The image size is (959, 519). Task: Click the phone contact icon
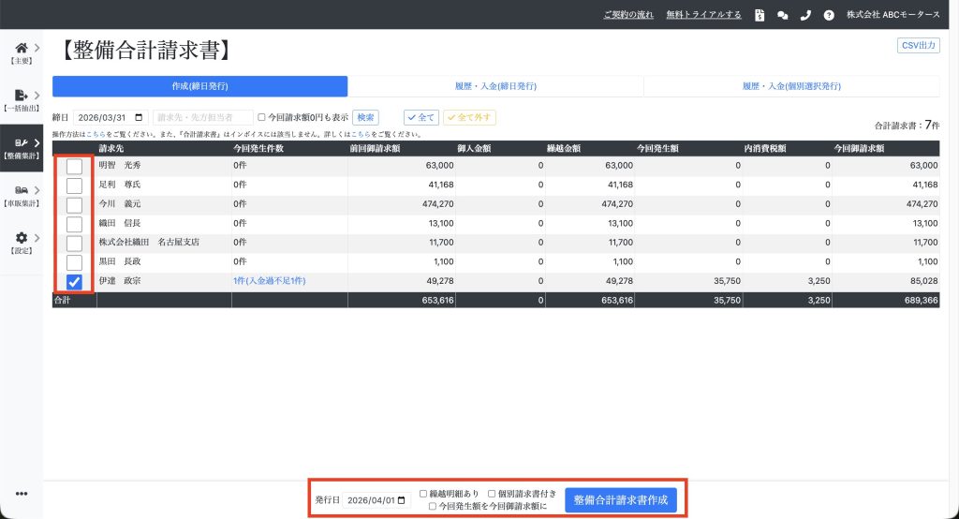coord(804,15)
